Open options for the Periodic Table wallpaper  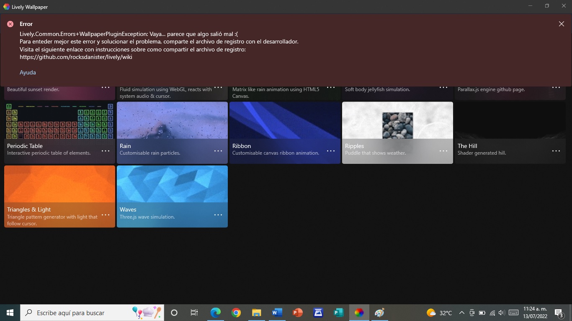(x=105, y=151)
